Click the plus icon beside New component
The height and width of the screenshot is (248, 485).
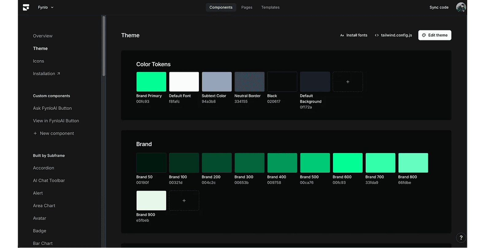pos(35,133)
